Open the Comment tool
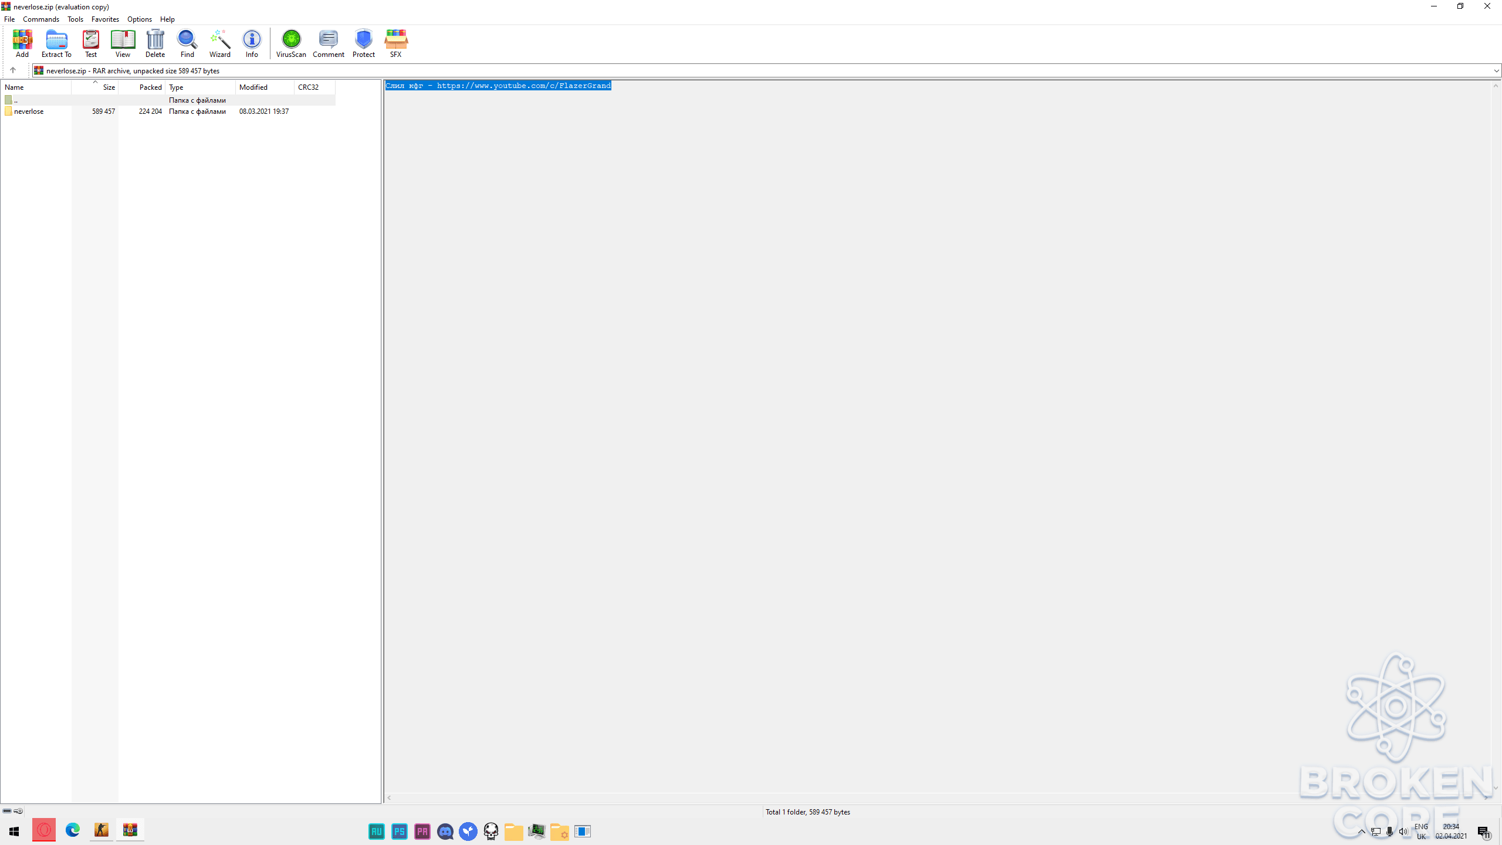The image size is (1502, 845). click(329, 44)
